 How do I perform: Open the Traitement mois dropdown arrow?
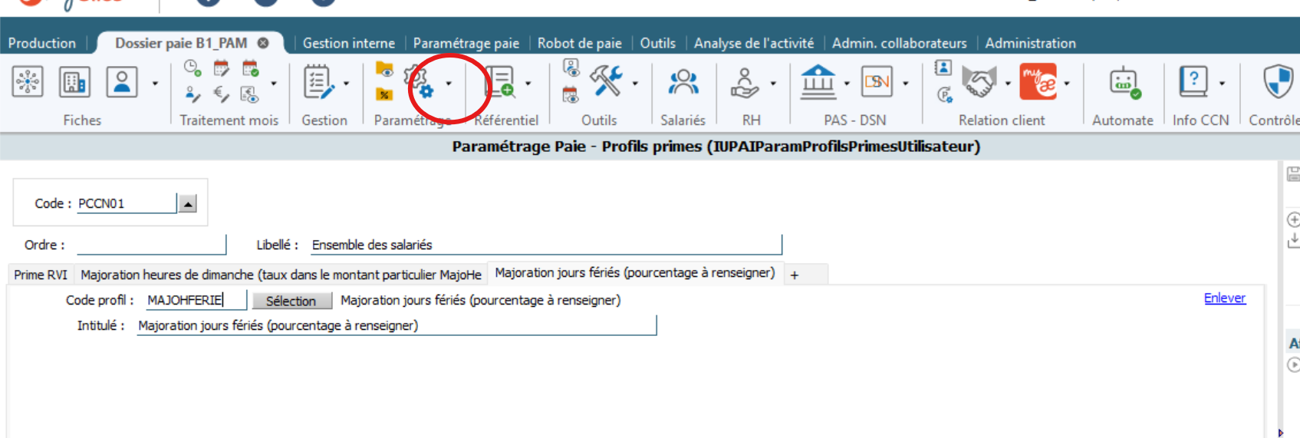click(274, 84)
